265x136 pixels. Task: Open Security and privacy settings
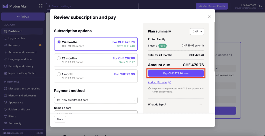point(22,66)
